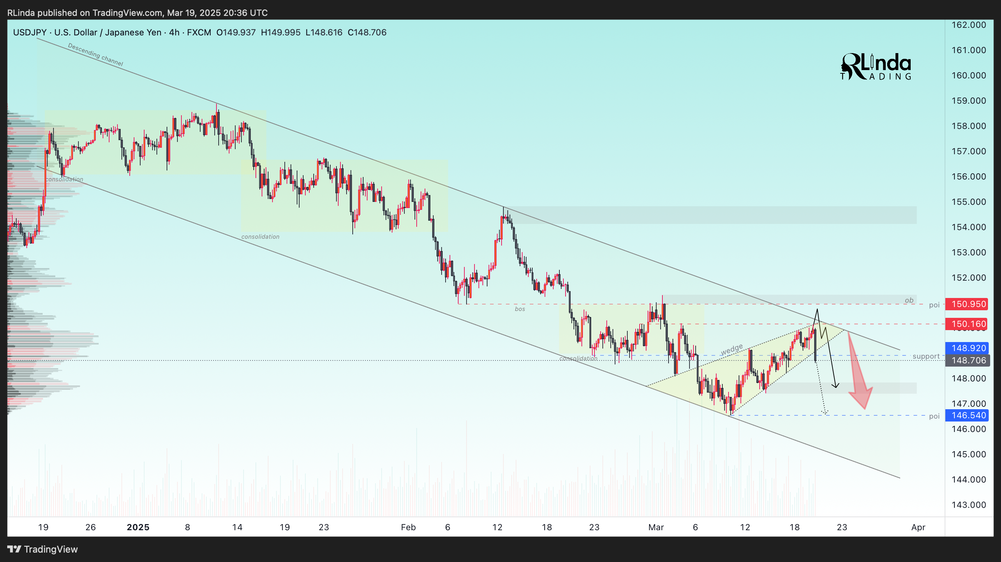Image resolution: width=1001 pixels, height=562 pixels.
Task: Click the 'RLinda published on TradingView.com' header text
Action: tap(85, 13)
